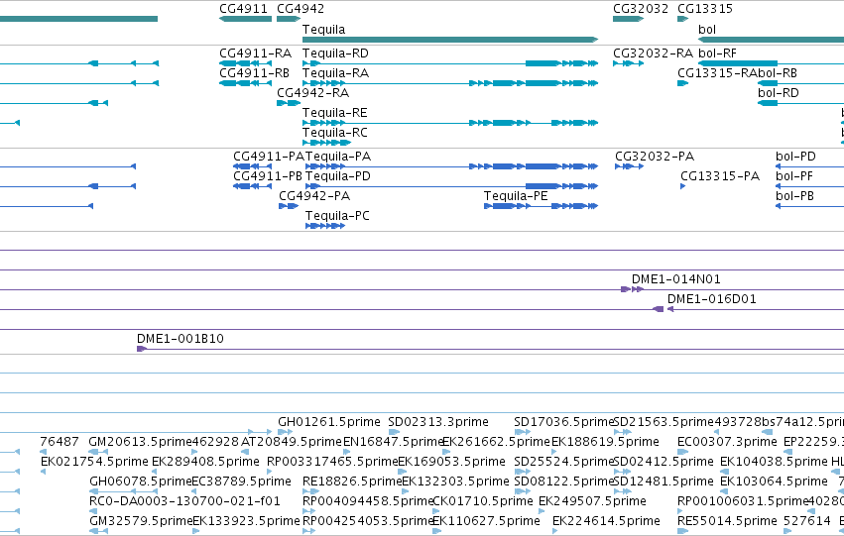Click the bol-RD transcript label
The image size is (844, 536).
coord(779,93)
